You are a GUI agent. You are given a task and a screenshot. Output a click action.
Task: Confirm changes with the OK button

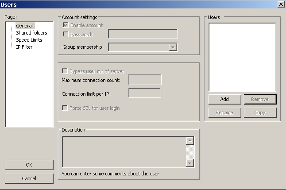[x=29, y=165]
